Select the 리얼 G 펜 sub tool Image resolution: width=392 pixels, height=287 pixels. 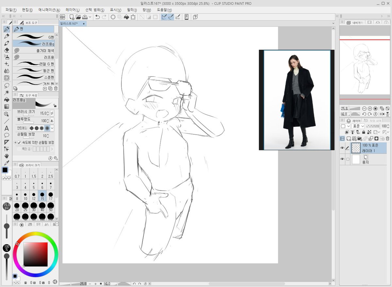pos(34,64)
